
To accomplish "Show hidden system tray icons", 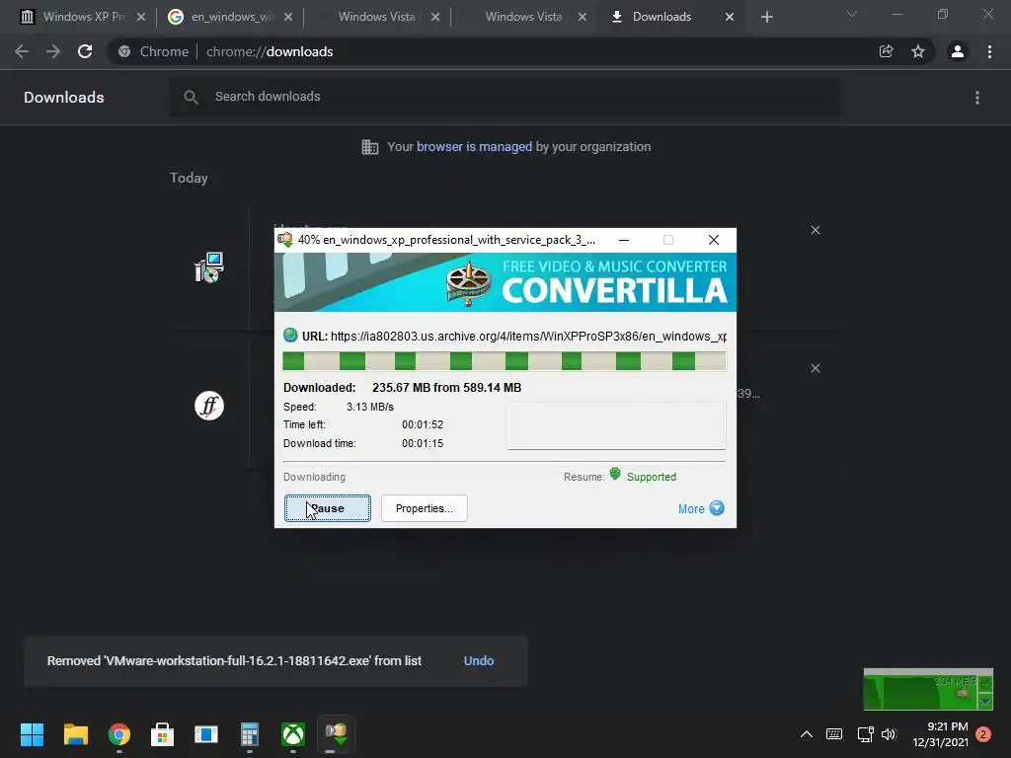I will [x=806, y=734].
